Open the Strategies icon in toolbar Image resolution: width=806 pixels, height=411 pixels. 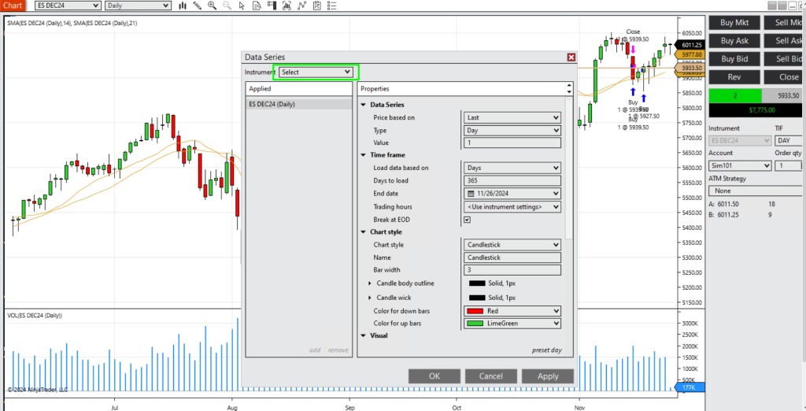316,6
